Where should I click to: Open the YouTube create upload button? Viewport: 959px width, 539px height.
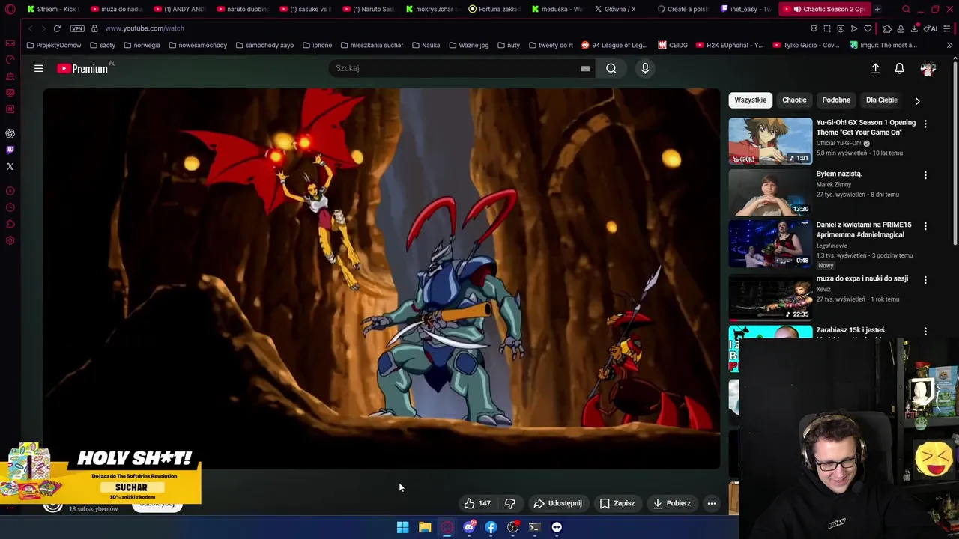click(x=875, y=68)
